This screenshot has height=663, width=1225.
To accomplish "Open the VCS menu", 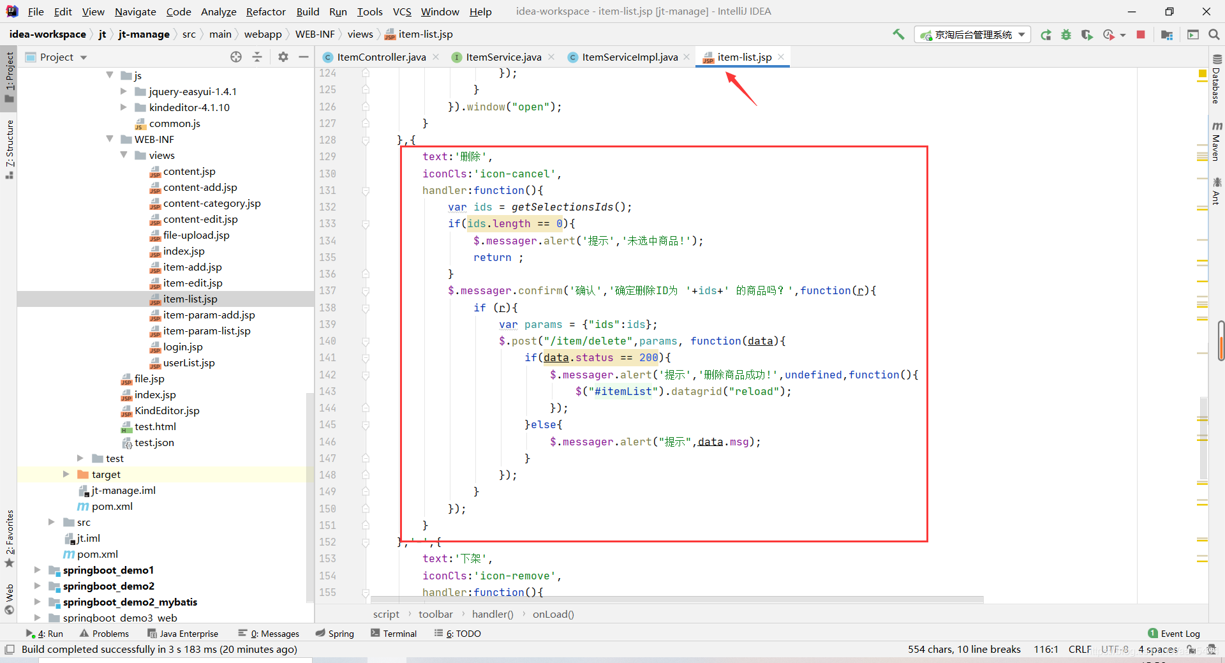I will 402,11.
